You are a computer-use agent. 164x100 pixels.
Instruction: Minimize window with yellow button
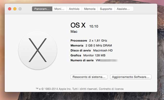(x=15, y=9)
